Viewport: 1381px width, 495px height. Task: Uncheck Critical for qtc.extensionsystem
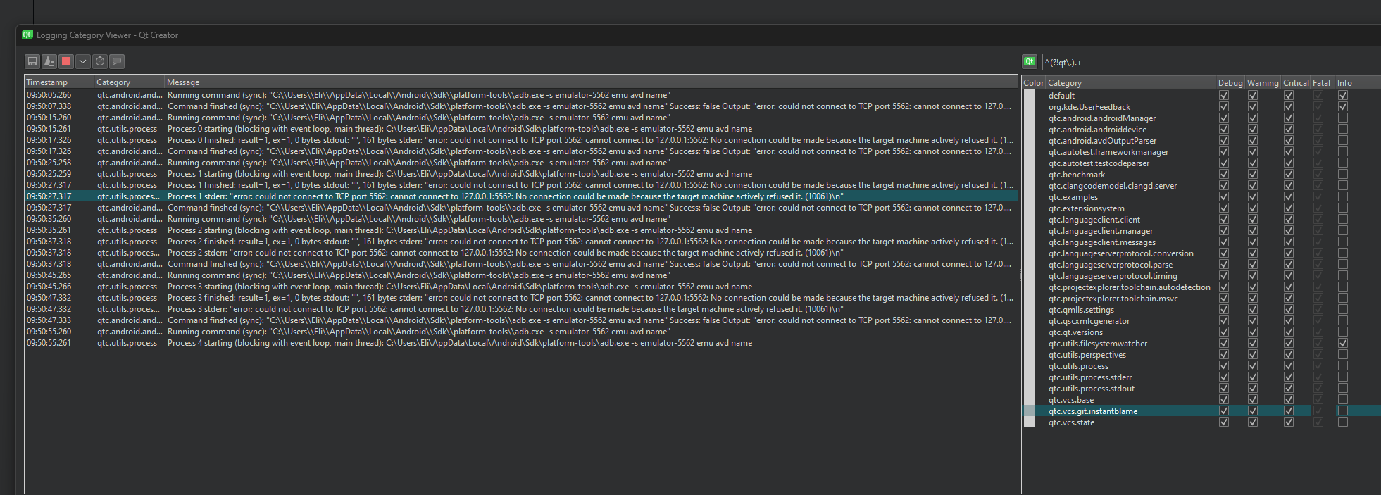(x=1289, y=208)
